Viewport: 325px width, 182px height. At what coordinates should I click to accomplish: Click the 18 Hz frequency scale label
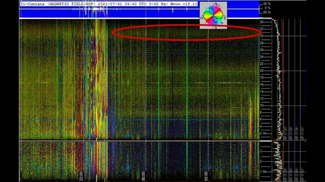point(262,77)
